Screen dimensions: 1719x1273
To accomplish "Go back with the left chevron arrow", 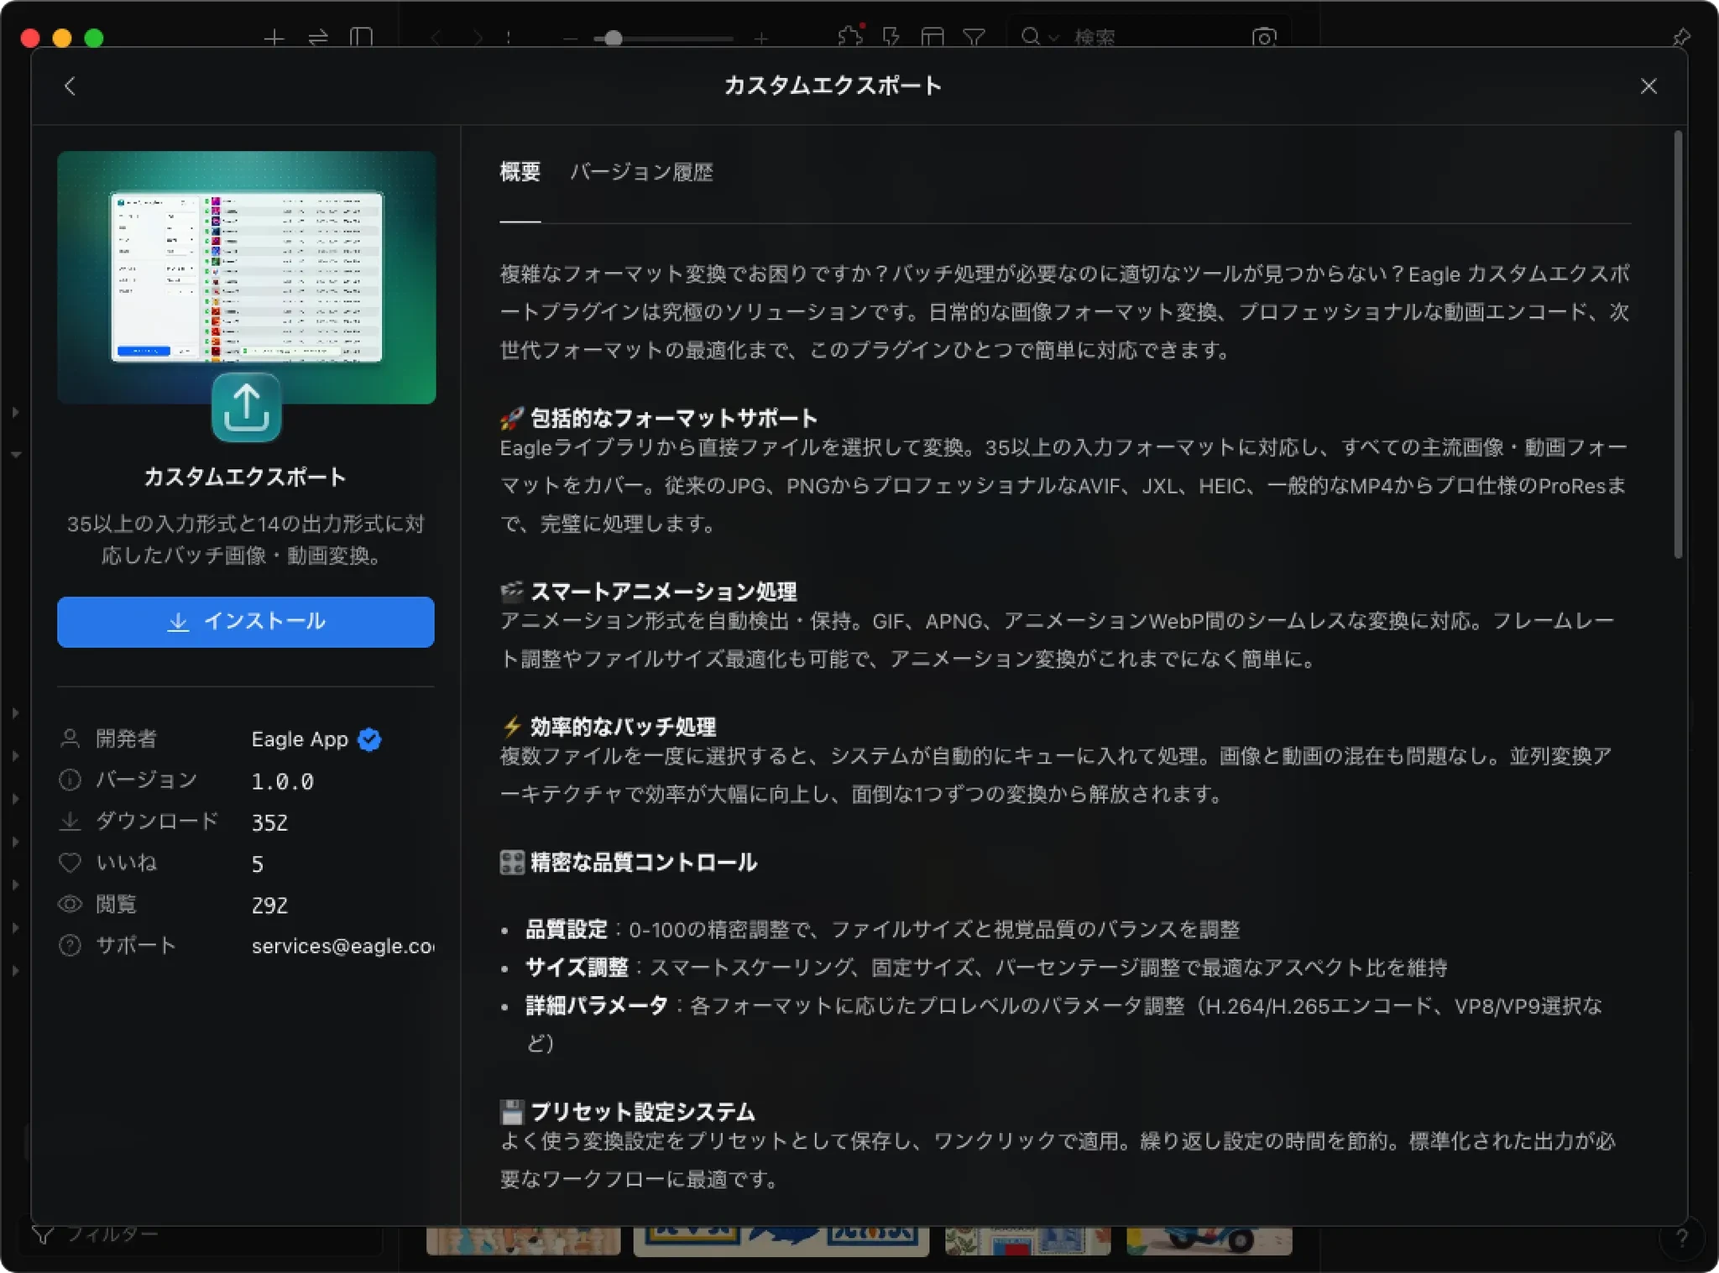I will point(70,86).
